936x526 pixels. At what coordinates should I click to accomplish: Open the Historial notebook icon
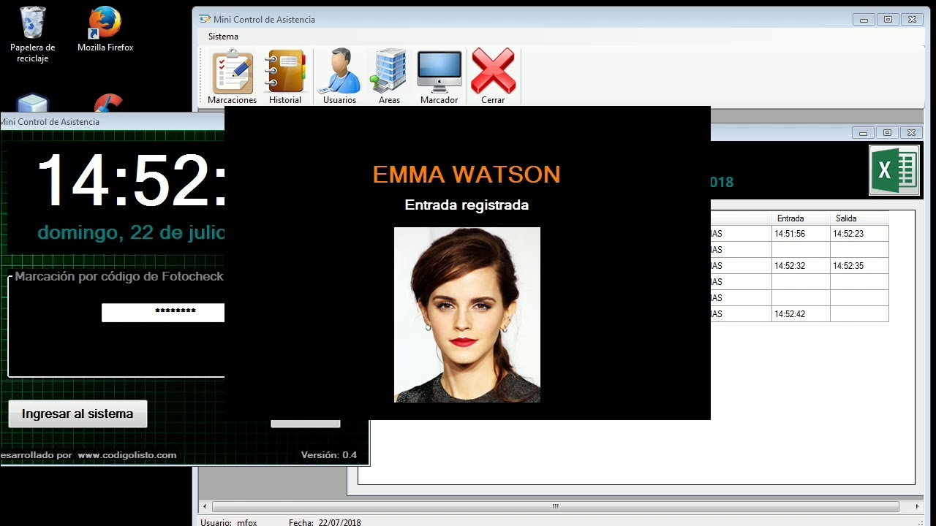click(285, 77)
